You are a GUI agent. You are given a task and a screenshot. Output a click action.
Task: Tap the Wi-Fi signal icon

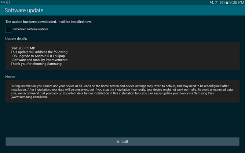(216, 3)
